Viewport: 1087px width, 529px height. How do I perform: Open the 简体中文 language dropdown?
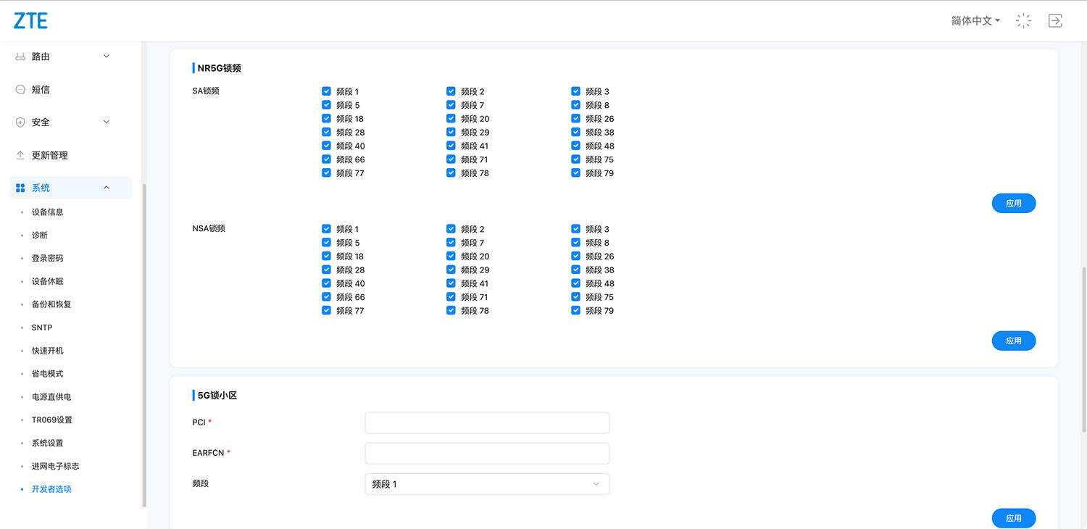tap(975, 21)
